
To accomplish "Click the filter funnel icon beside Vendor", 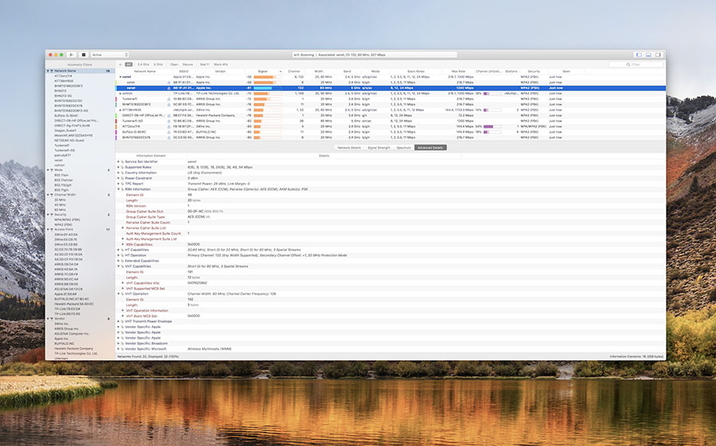I will coord(52,319).
